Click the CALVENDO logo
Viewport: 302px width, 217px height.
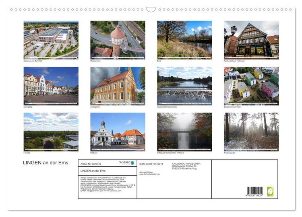tap(126, 163)
